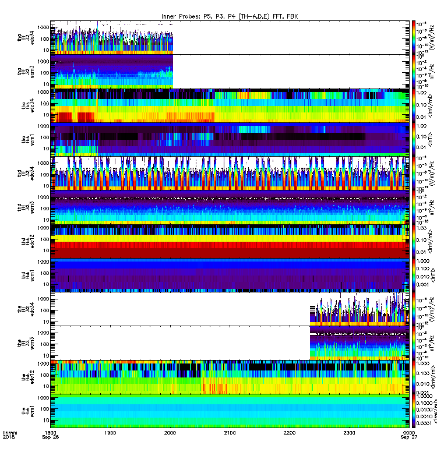Image resolution: width=437 pixels, height=466 pixels.
Task: Click the color bar of the tha fbk edc34 panel
Action: point(414,105)
